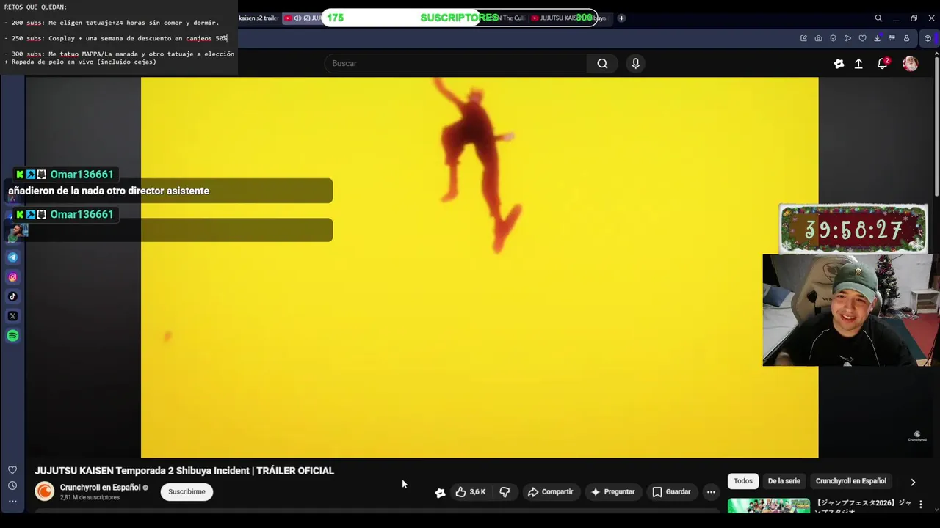Click the sparkle icon left of the like button
This screenshot has height=528, width=940.
440,493
